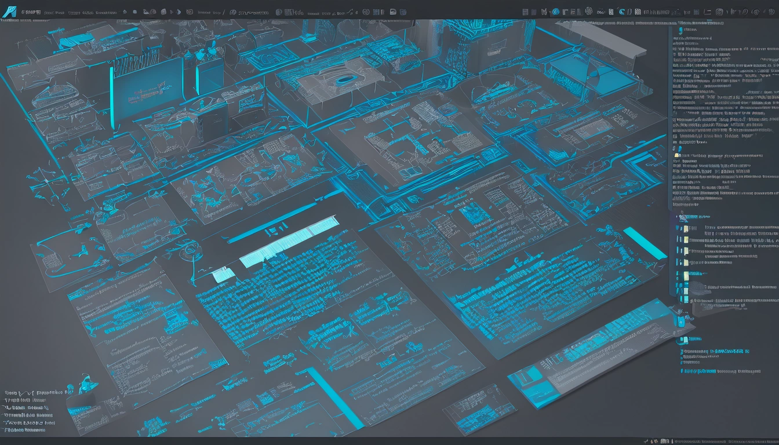Click the small blue figure icon near bottom-left
The image size is (779, 445).
[88, 384]
